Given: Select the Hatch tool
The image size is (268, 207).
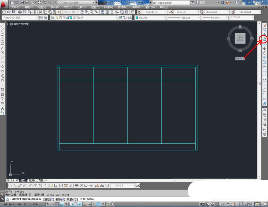Looking at the screenshot, I should (3, 90).
